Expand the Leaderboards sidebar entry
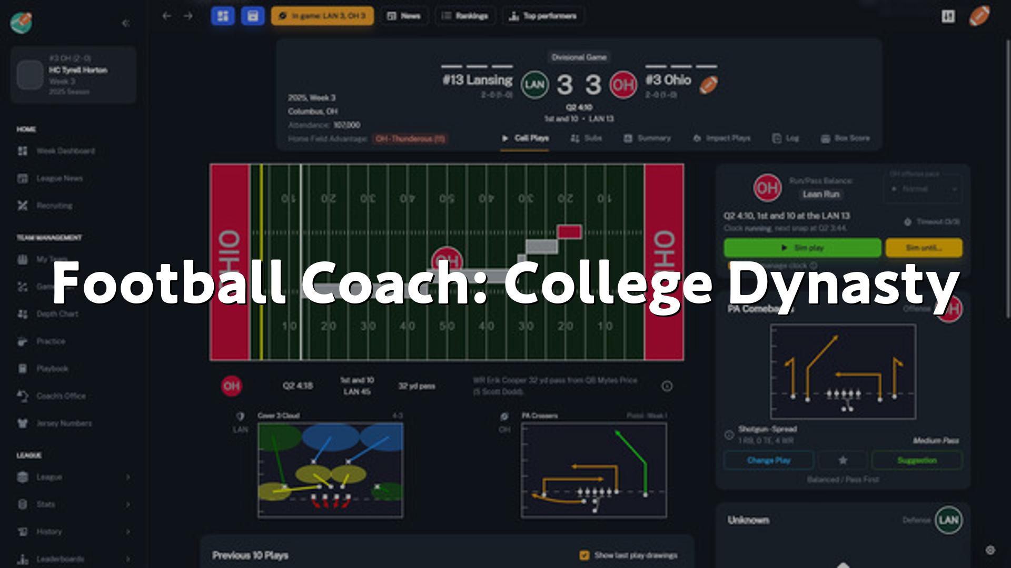This screenshot has height=568, width=1011. click(74, 559)
